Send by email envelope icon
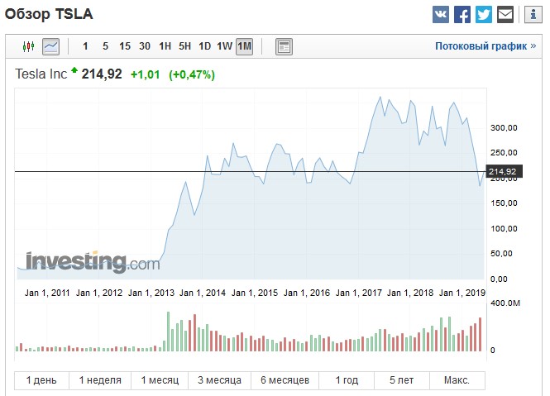The image size is (550, 396). tap(505, 14)
